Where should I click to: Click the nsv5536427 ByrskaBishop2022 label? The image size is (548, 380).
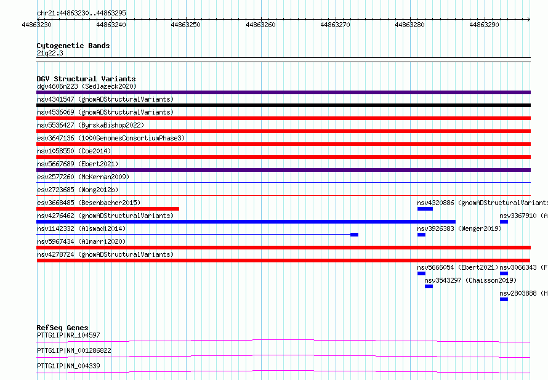(x=91, y=125)
